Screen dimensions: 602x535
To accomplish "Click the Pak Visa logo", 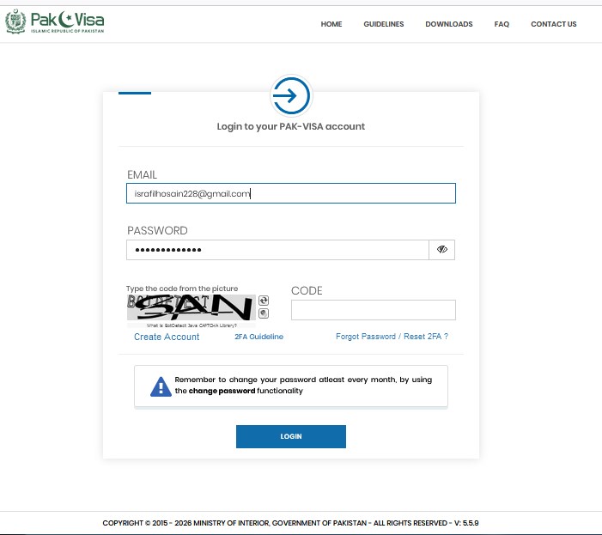I will [x=56, y=22].
